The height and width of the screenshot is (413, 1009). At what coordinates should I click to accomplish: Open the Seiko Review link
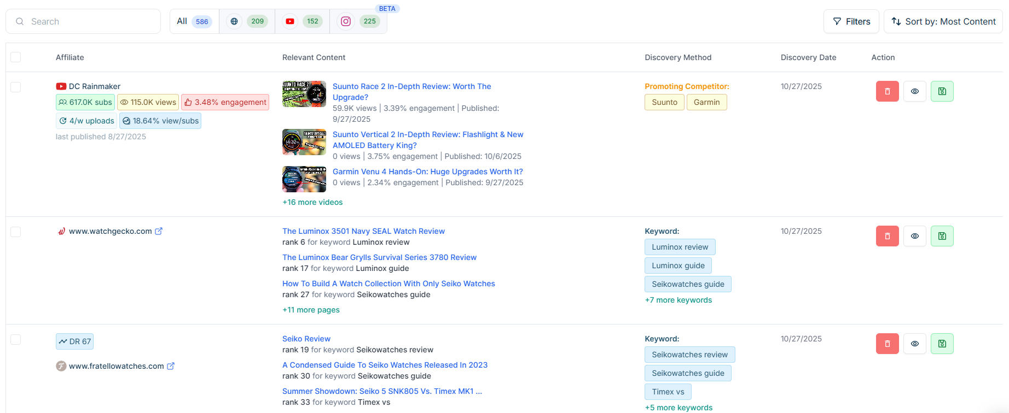coord(306,339)
